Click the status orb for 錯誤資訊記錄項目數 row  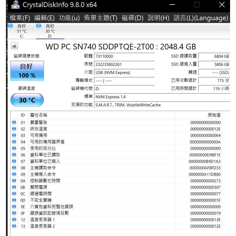point(14,213)
